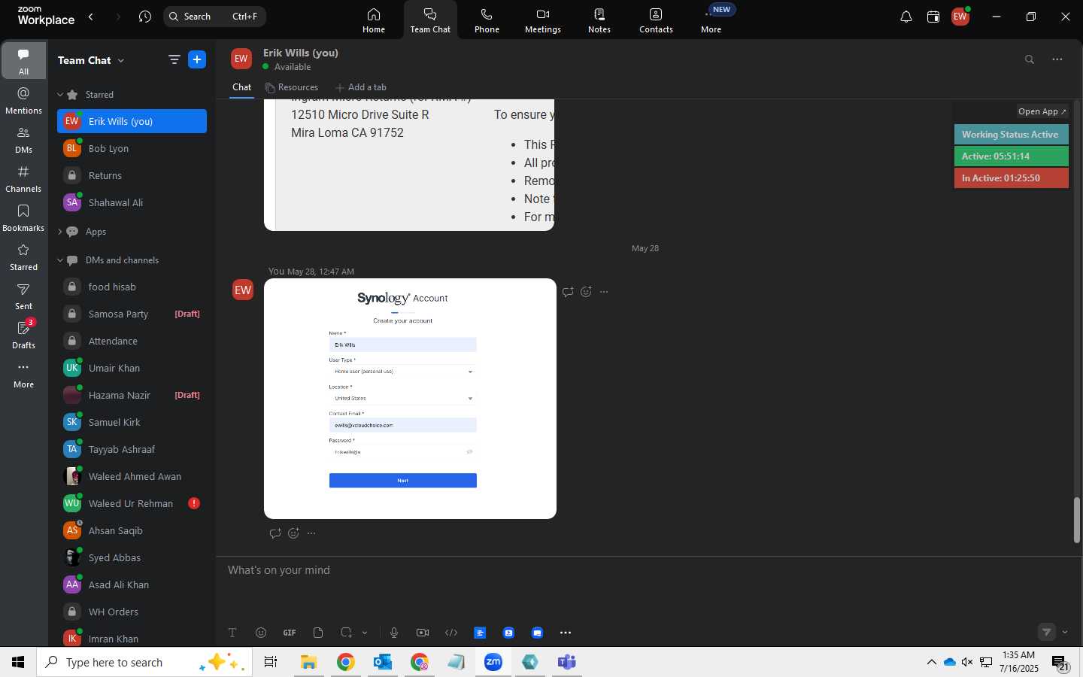
Task: Click the Search box at top
Action: pyautogui.click(x=214, y=17)
